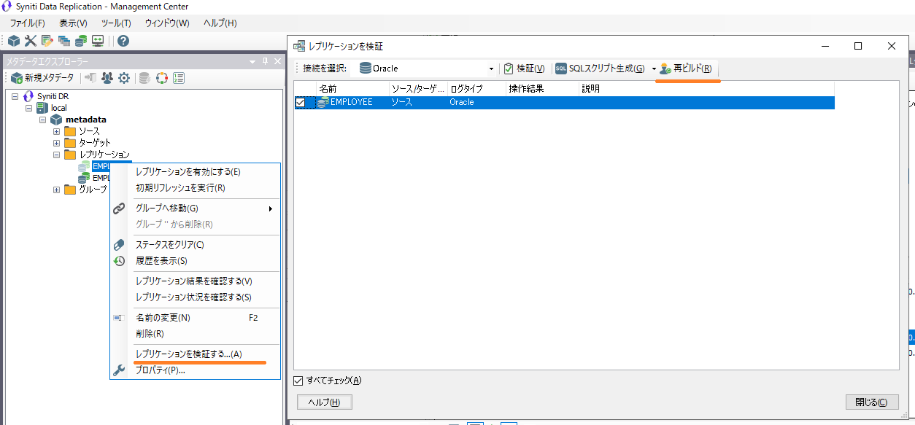Select the ソース folder in the tree
Image resolution: width=915 pixels, height=425 pixels.
point(89,131)
